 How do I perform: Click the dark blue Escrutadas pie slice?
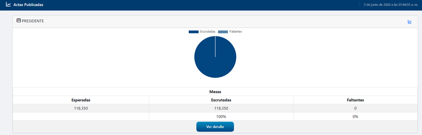215,57
